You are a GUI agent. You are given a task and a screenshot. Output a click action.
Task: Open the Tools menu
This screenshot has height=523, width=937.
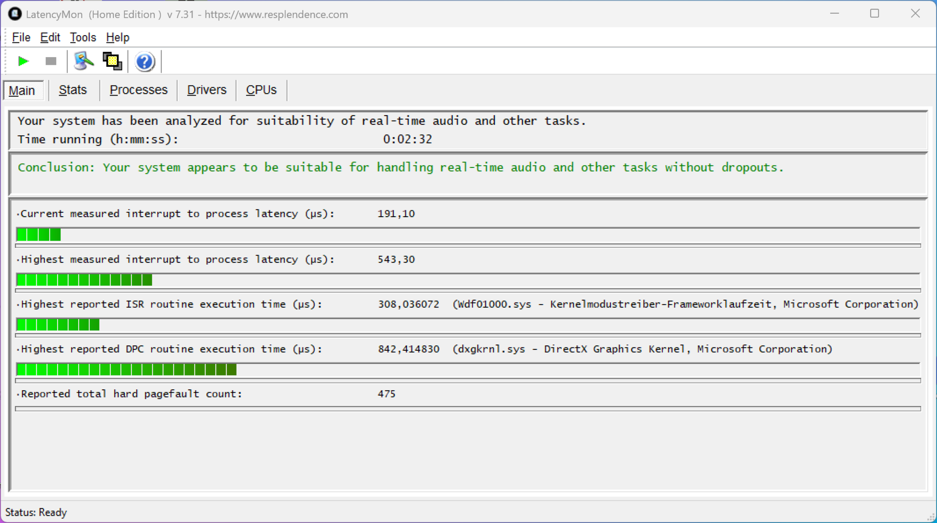tap(82, 38)
